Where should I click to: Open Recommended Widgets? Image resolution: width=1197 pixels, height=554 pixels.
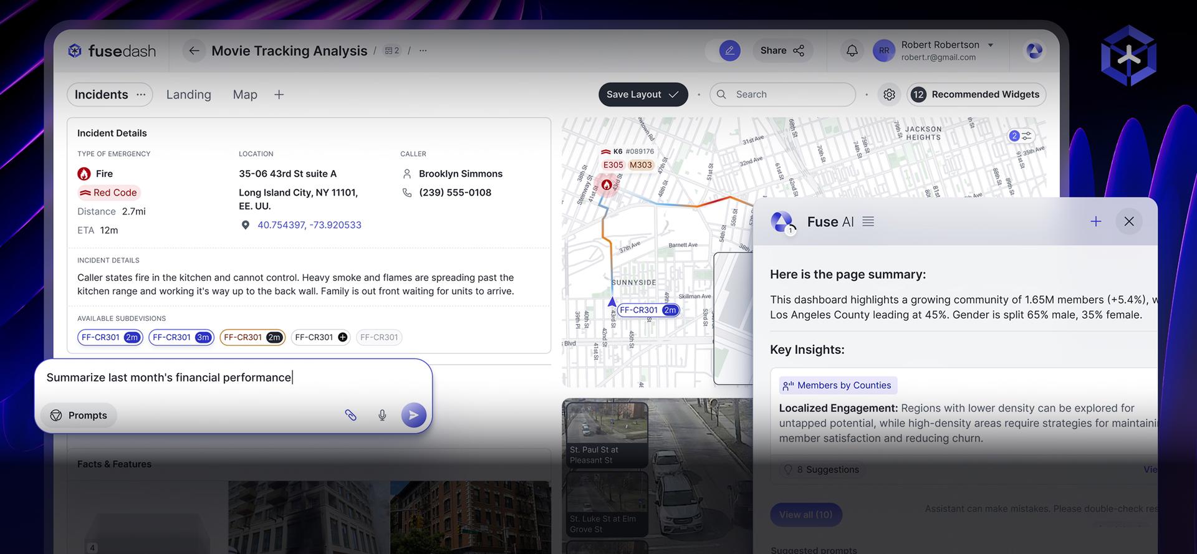click(x=976, y=94)
